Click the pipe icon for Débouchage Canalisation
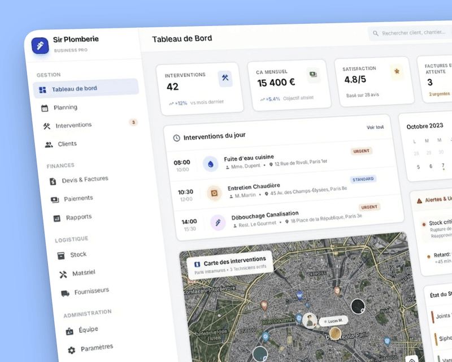Screen dimensions: 452x362 [x=218, y=222]
